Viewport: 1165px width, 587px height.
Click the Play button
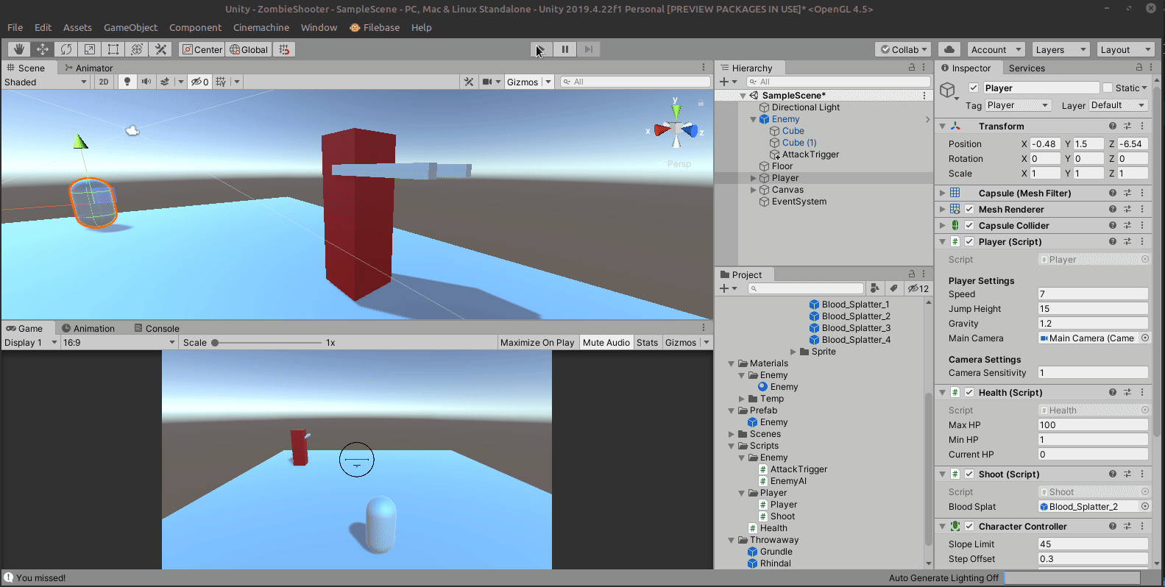[542, 49]
